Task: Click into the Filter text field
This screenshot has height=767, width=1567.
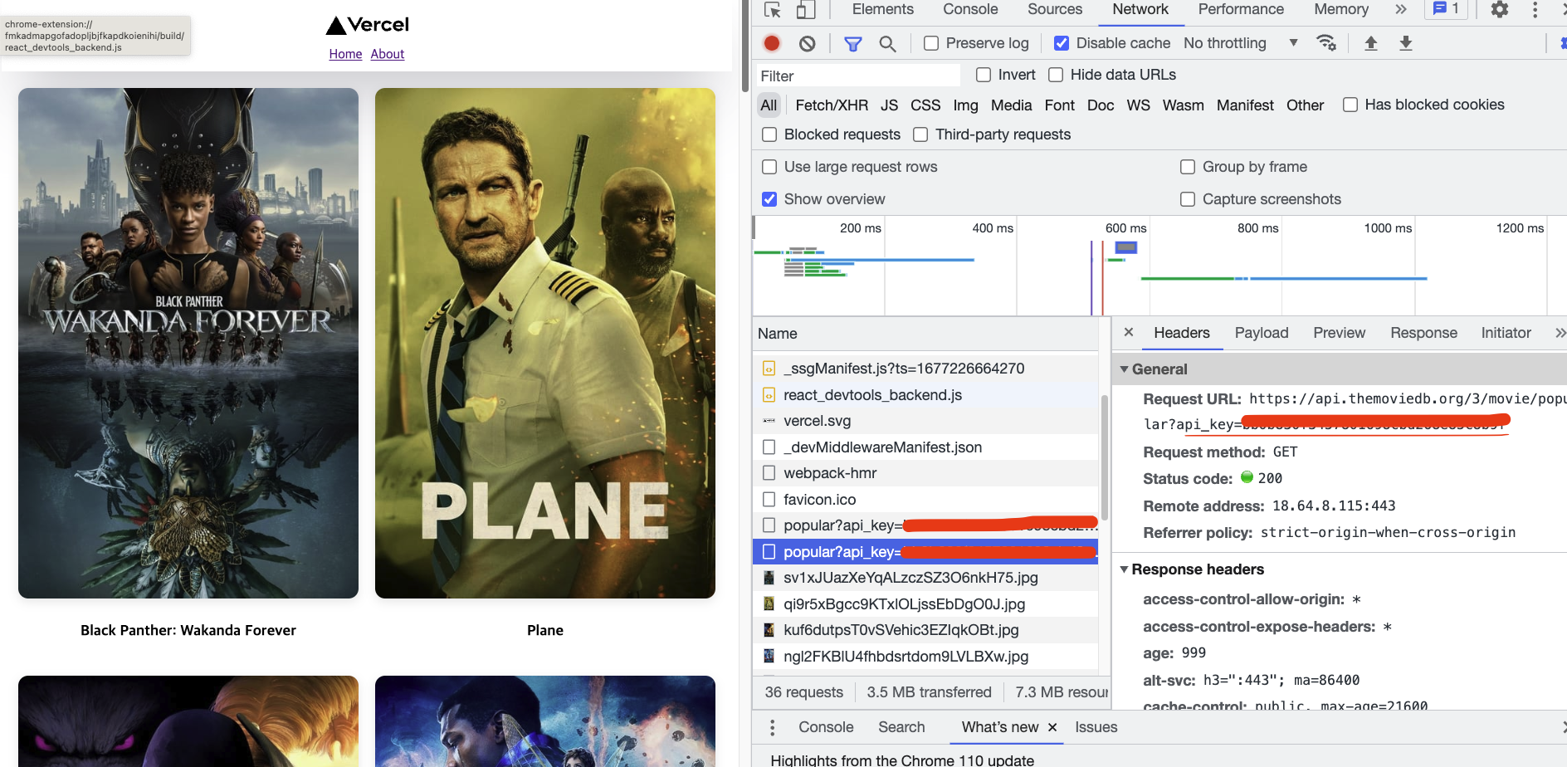Action: 857,76
